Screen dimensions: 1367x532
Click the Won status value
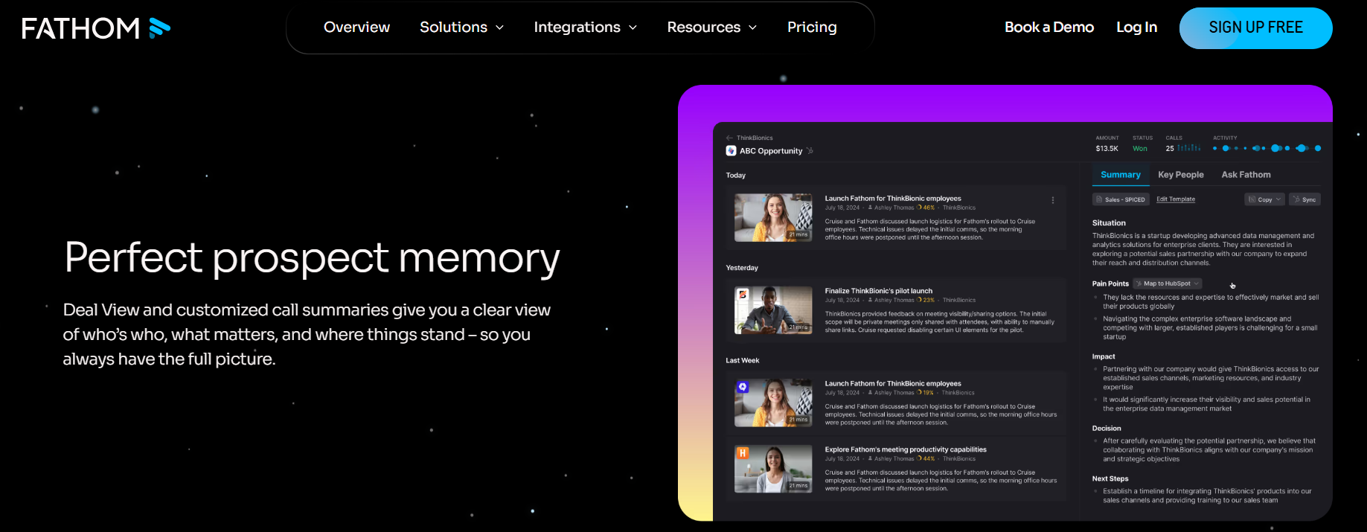pyautogui.click(x=1139, y=149)
